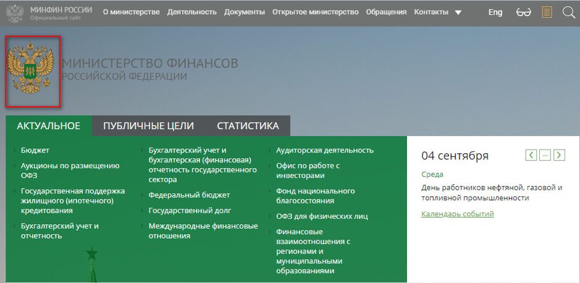Click the 04 сентября date heading
This screenshot has height=283, width=580.
tap(455, 156)
